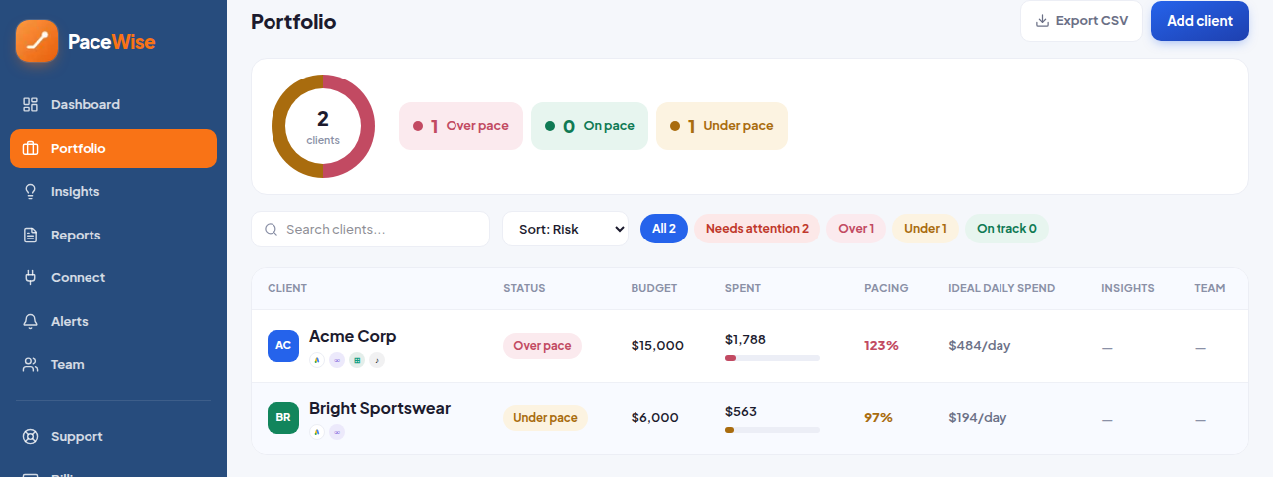The height and width of the screenshot is (477, 1273).
Task: Open the Acme Corp client name
Action: (352, 336)
